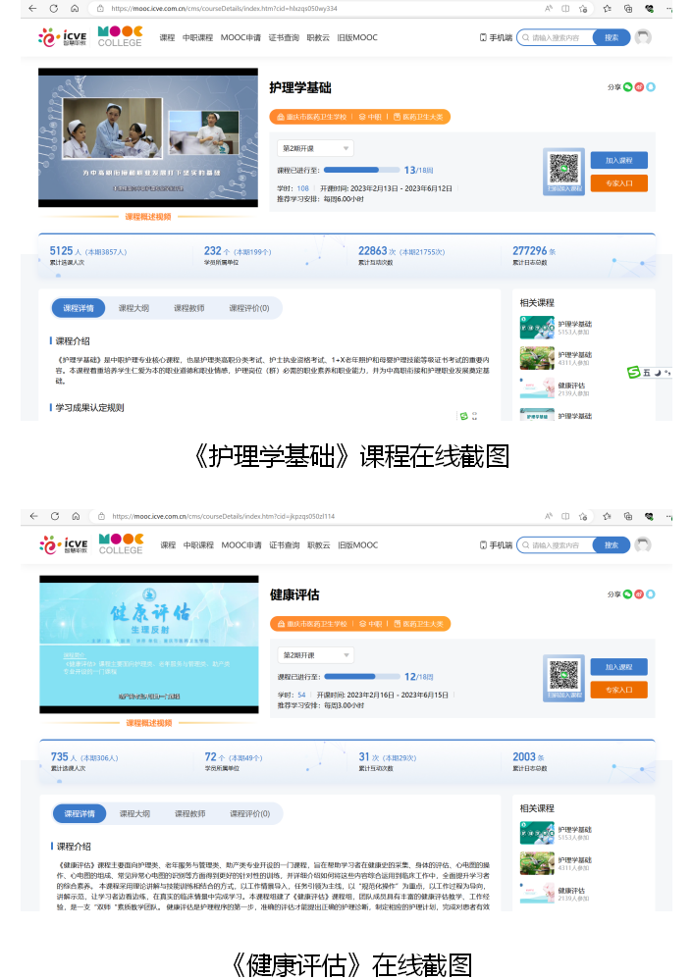Click 专家入口 button for 健康评估
This screenshot has width=693, height=980.
click(618, 690)
